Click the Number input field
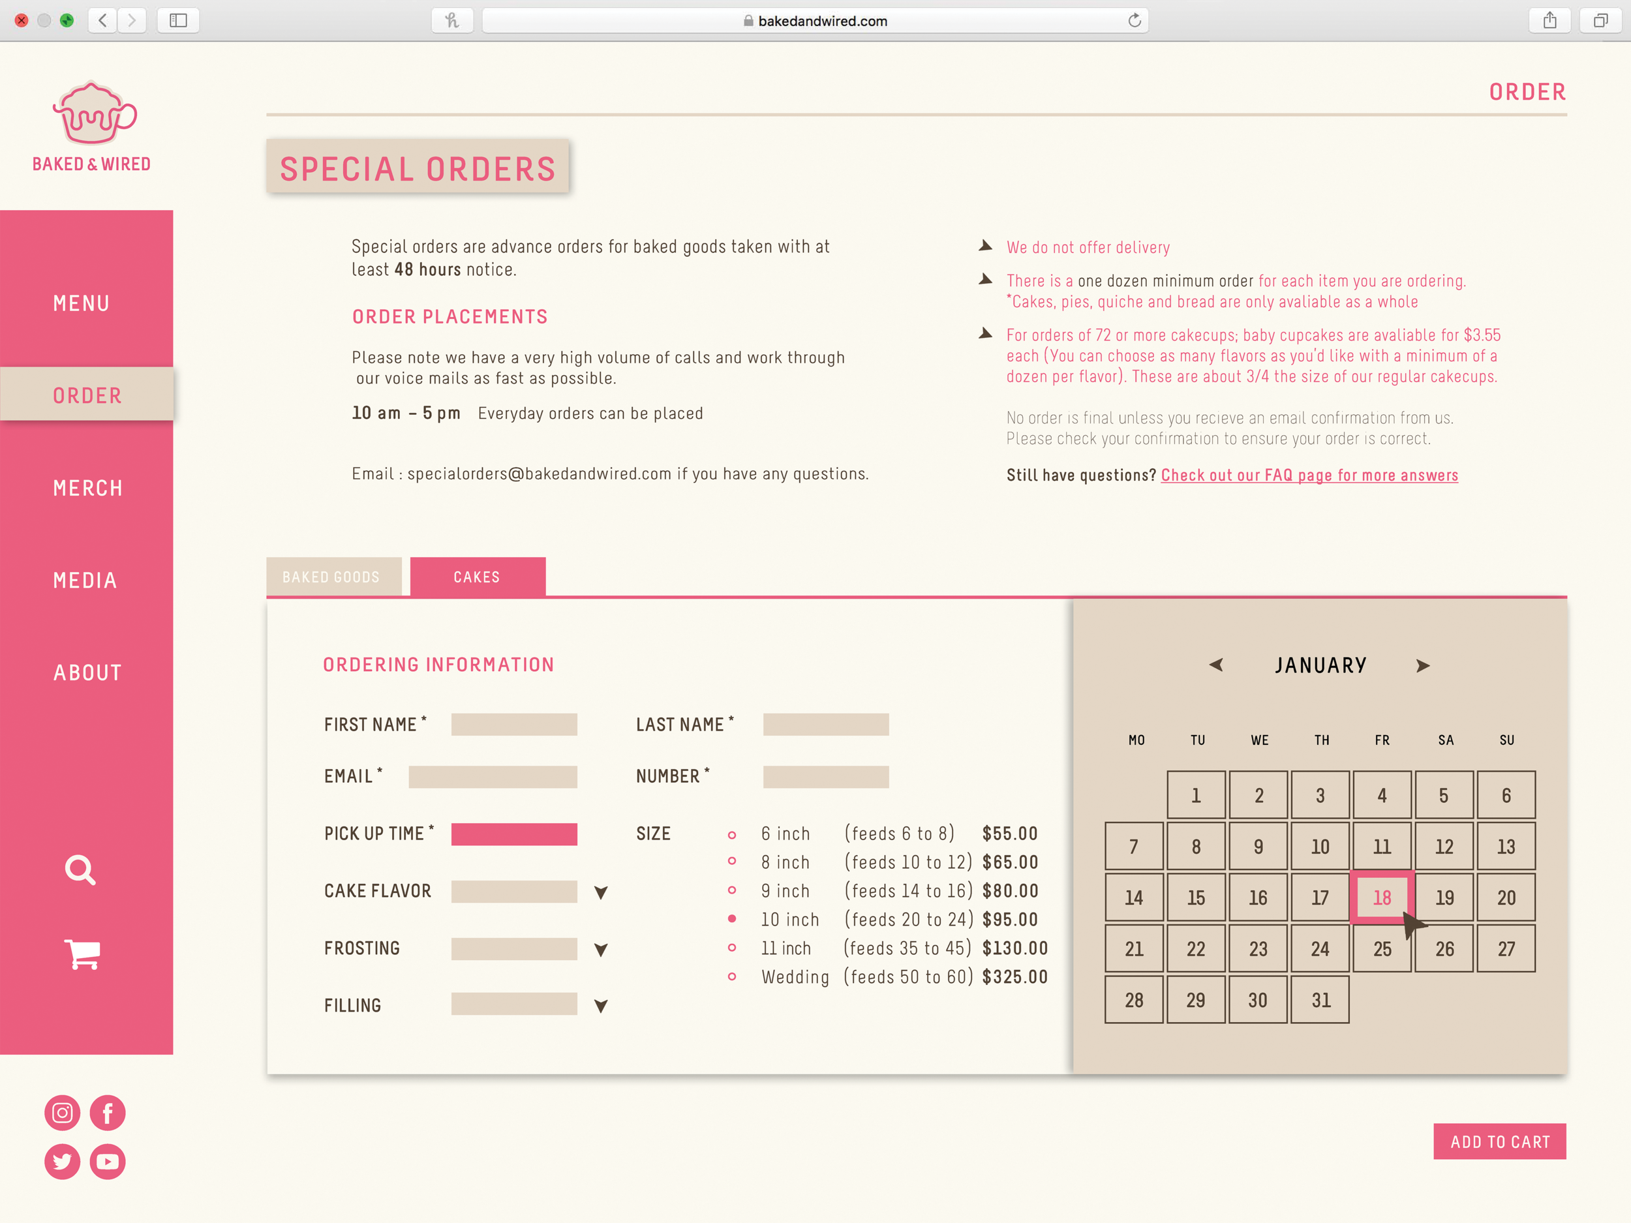Screen dimensions: 1631x1223 tap(826, 777)
